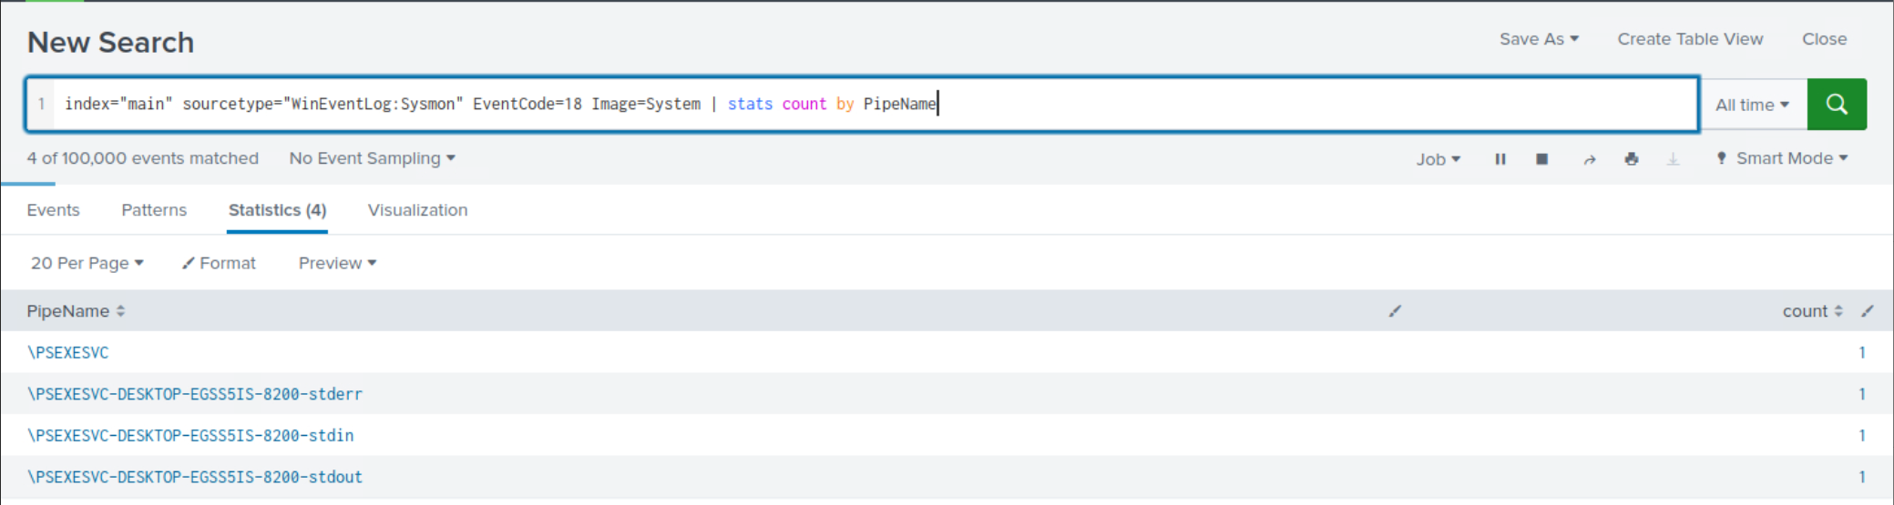The width and height of the screenshot is (1894, 505).
Task: Expand the Save As menu
Action: click(1538, 39)
